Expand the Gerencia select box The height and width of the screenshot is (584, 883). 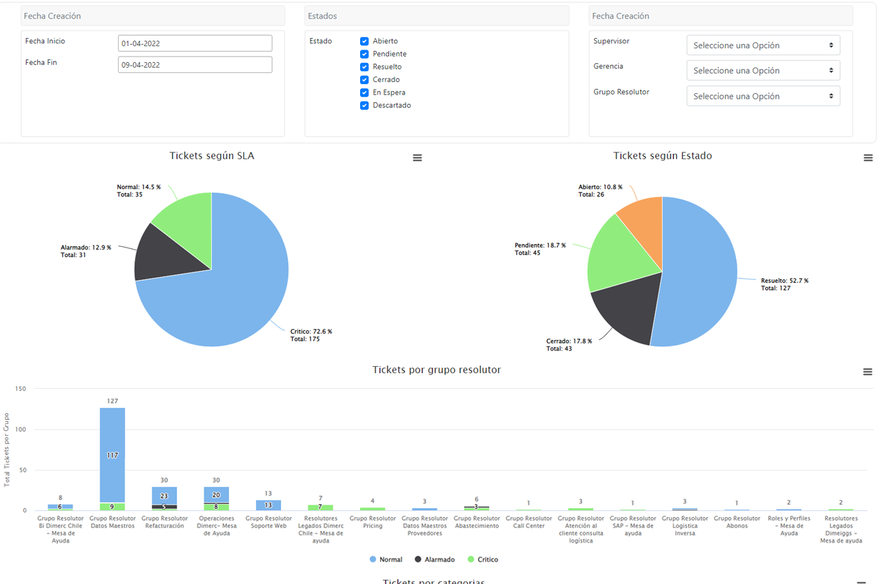click(763, 70)
